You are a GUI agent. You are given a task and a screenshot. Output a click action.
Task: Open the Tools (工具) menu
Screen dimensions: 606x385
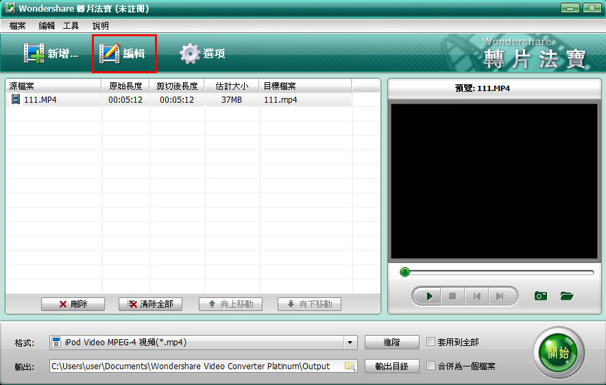71,25
